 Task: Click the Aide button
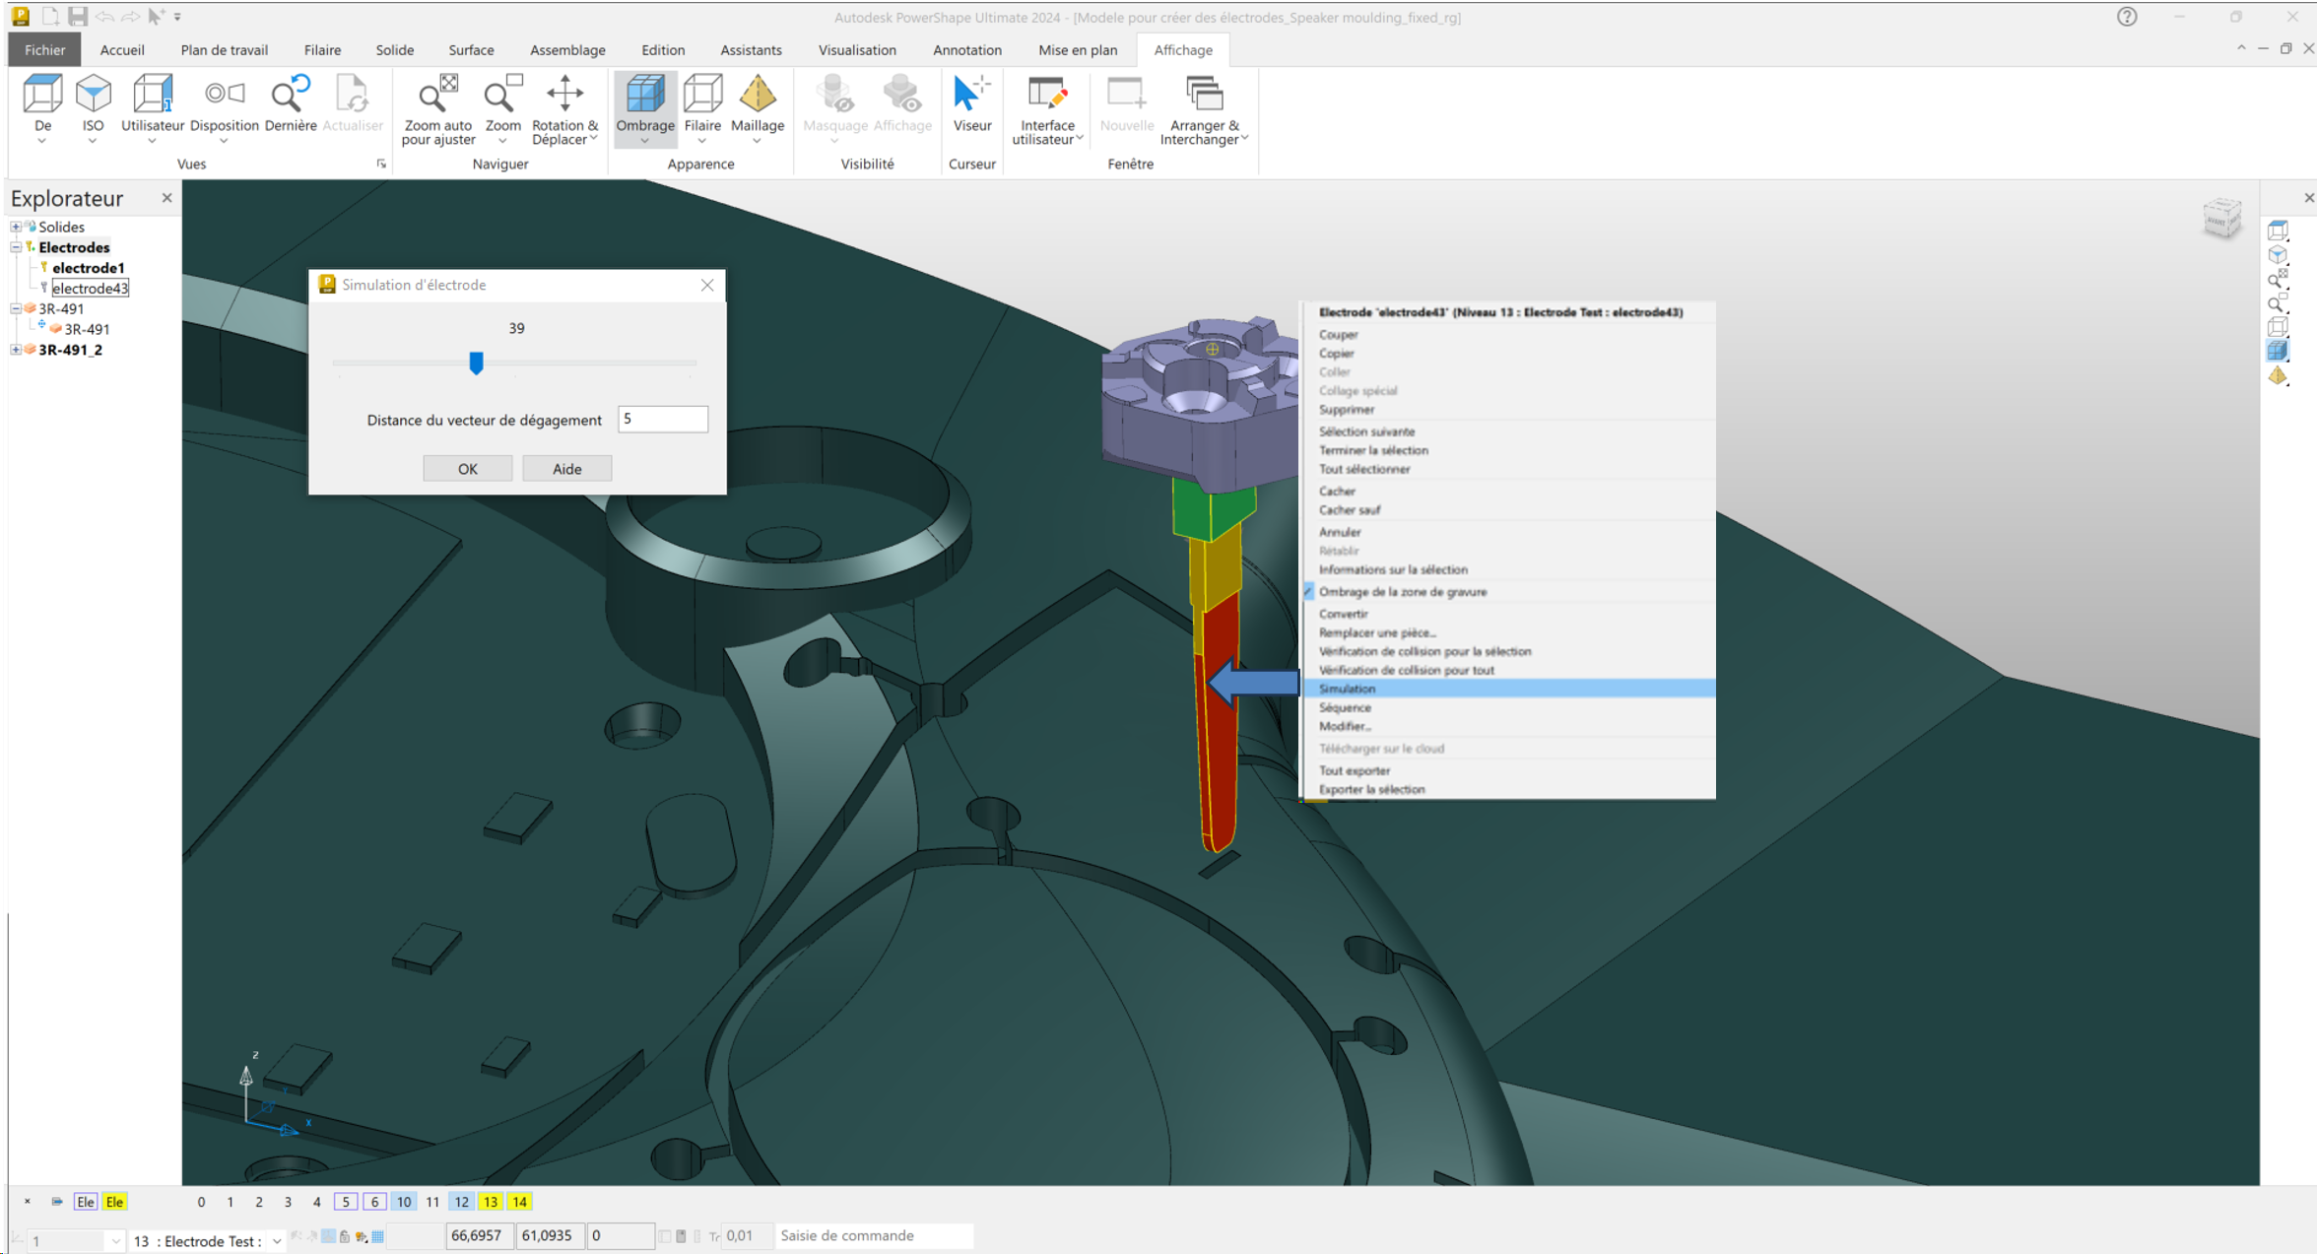(566, 469)
